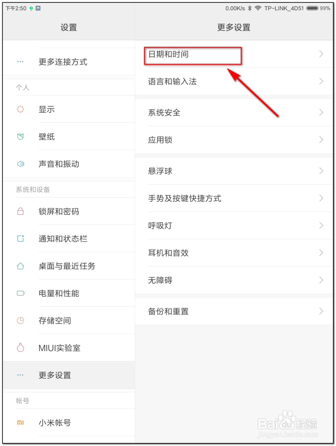Screen dimensions: 336x446
Task: Open 锁屏和密码 via the lock icon
Action: 20,212
